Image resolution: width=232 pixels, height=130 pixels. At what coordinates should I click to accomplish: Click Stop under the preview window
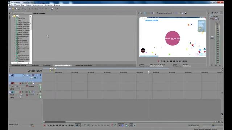point(174,61)
